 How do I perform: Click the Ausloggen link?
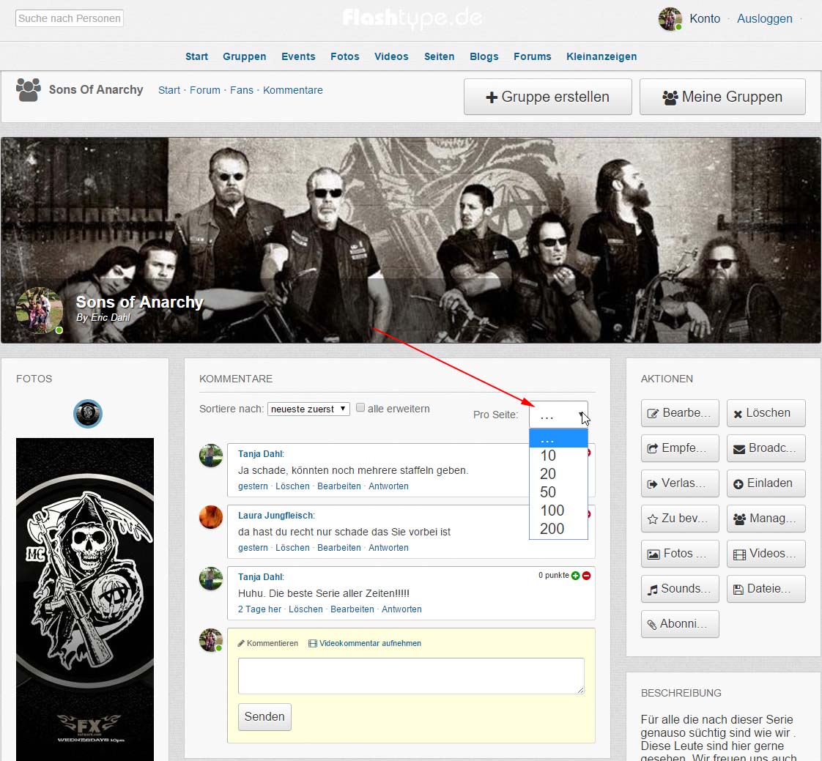click(x=764, y=19)
